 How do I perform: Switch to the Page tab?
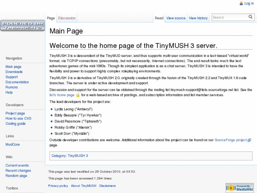click(x=51, y=18)
